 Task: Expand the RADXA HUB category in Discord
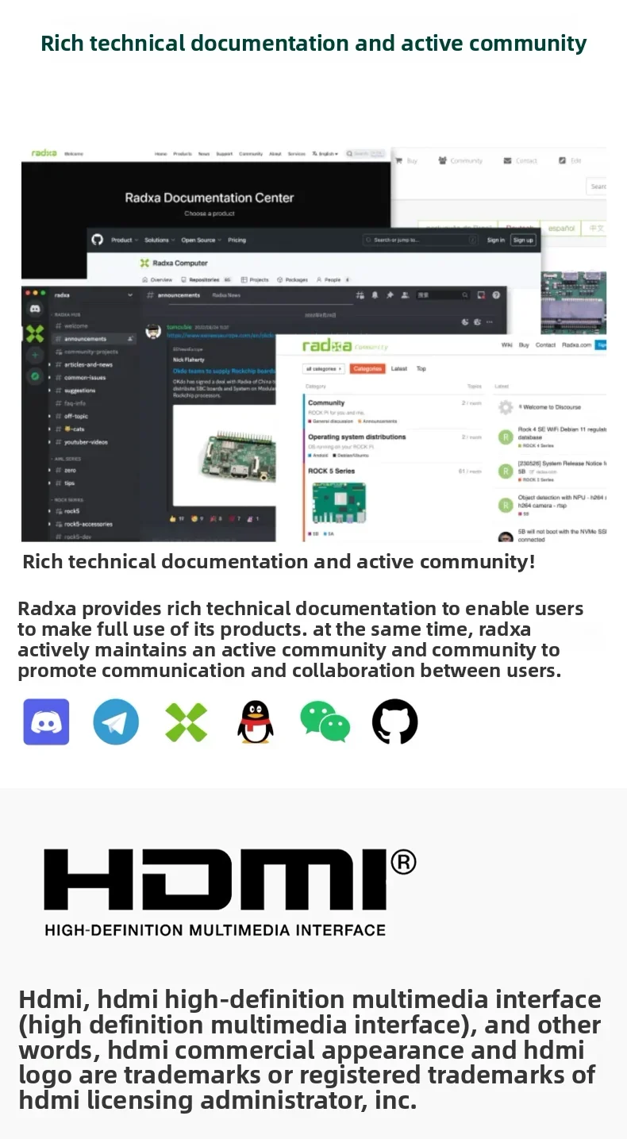point(67,314)
